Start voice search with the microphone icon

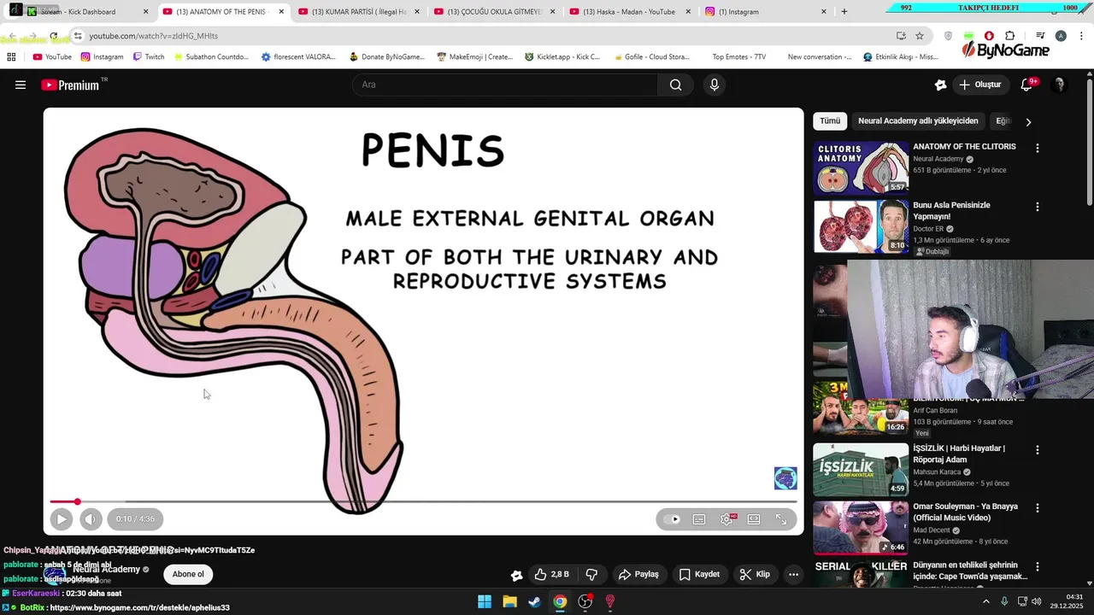click(715, 85)
